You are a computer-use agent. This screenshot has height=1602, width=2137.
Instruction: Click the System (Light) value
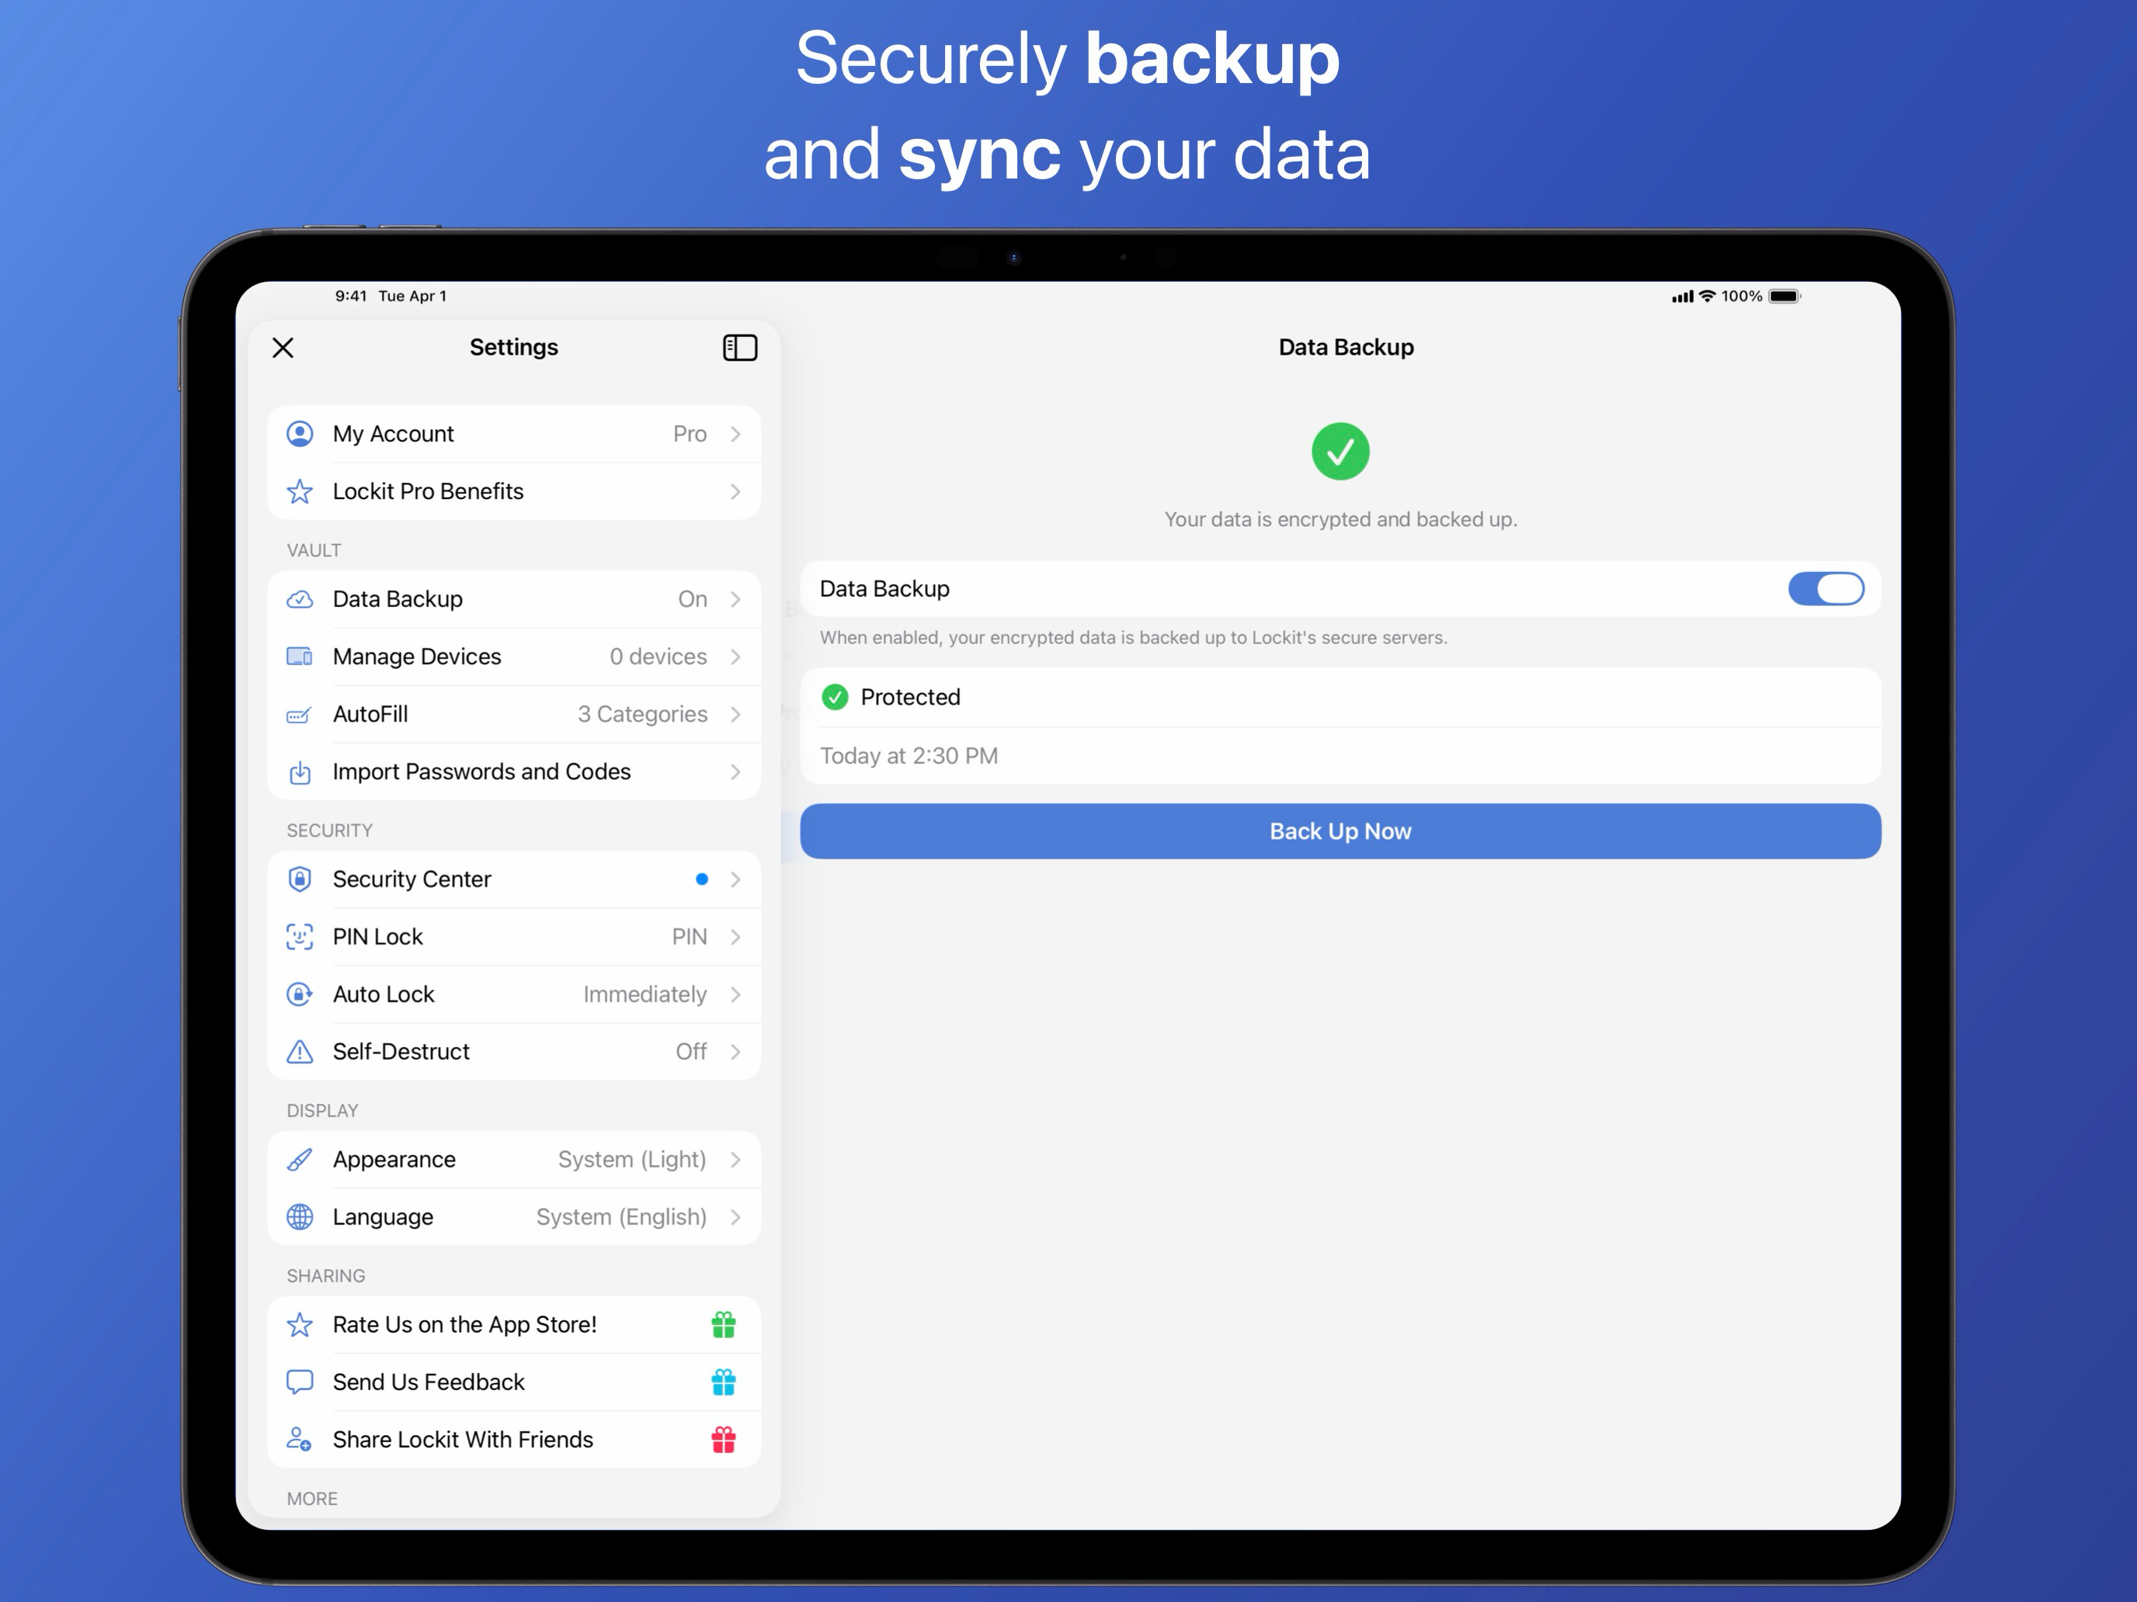pyautogui.click(x=632, y=1160)
